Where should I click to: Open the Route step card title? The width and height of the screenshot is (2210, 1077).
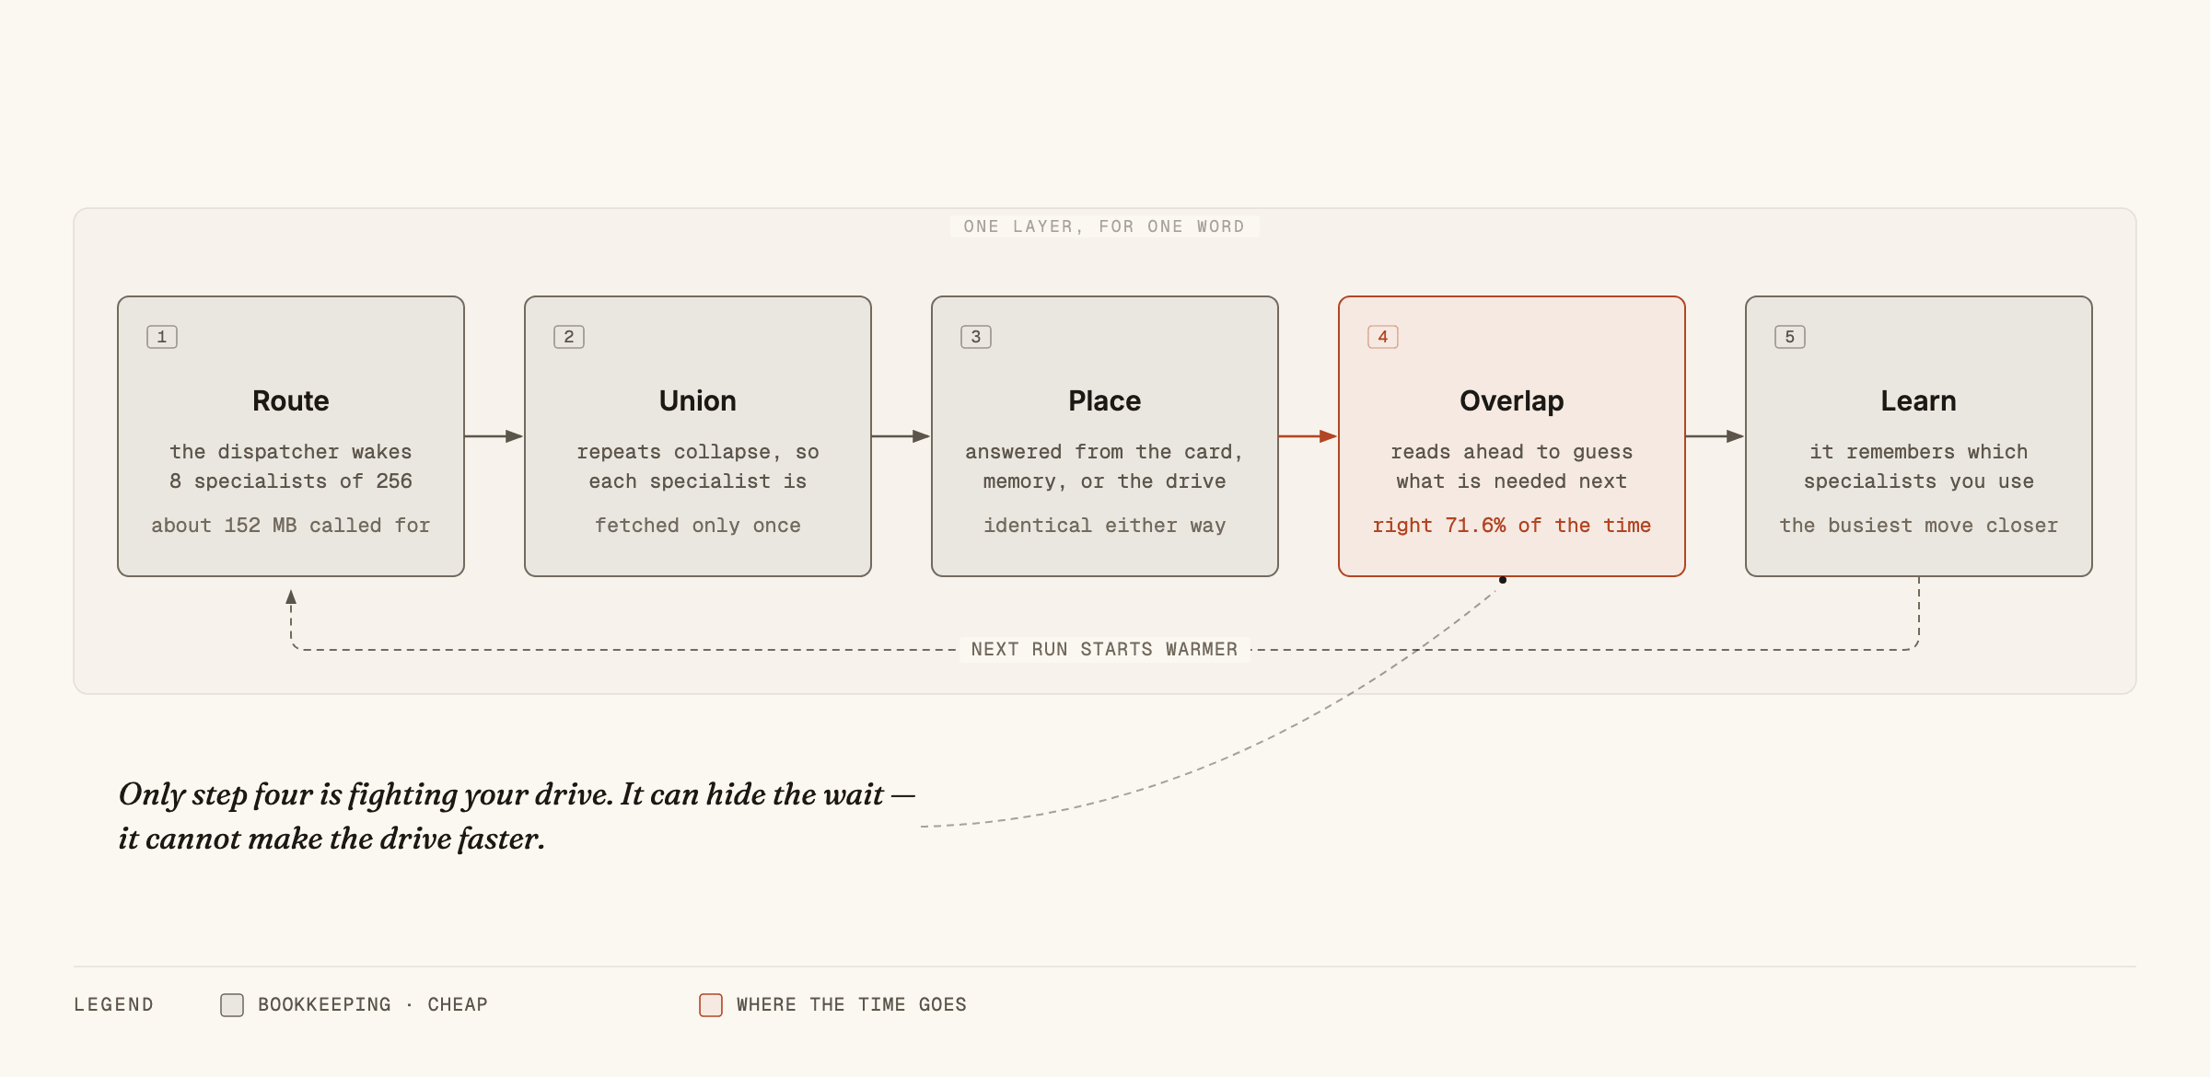click(x=291, y=400)
